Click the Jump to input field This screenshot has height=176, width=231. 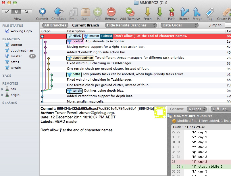(228, 25)
